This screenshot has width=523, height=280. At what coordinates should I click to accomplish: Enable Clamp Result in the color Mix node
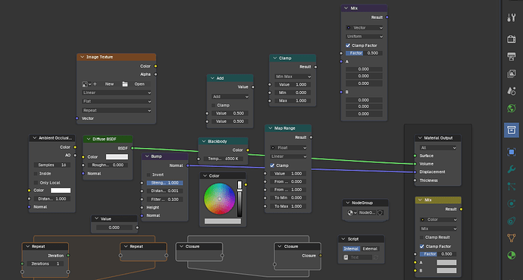pos(421,238)
